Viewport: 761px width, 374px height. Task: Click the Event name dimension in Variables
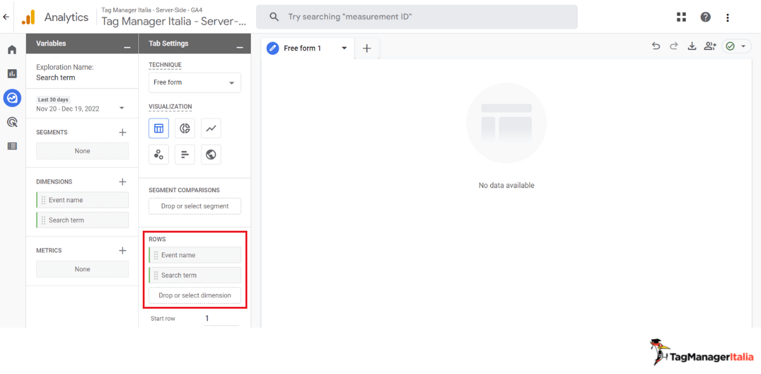(82, 200)
